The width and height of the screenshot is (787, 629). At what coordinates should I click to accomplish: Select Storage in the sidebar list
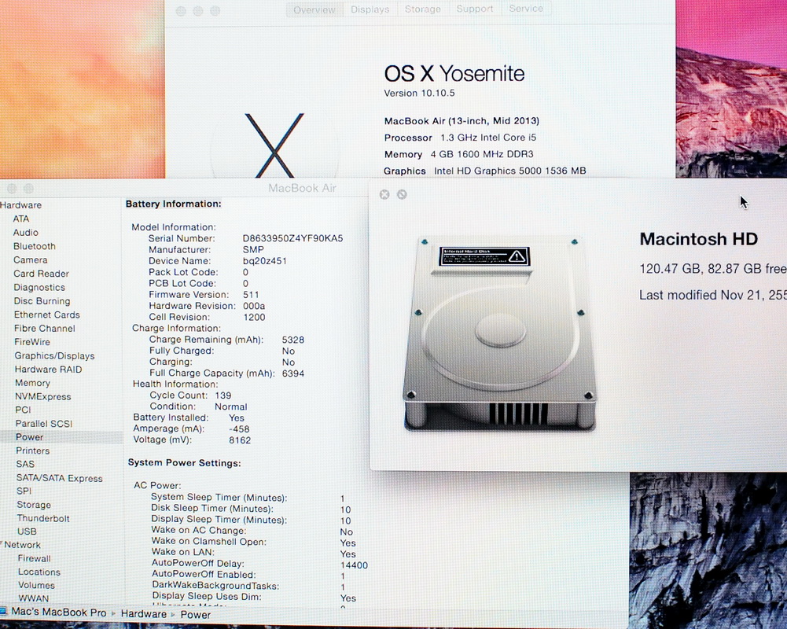tap(34, 505)
